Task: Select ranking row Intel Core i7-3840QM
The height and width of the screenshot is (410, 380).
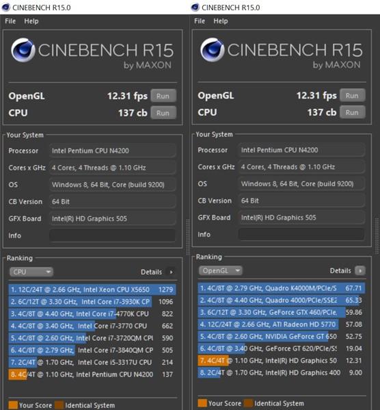Action: 92,350
